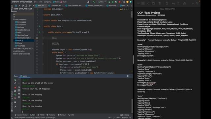Click the fold toggle beside the main method

pos(43,32)
